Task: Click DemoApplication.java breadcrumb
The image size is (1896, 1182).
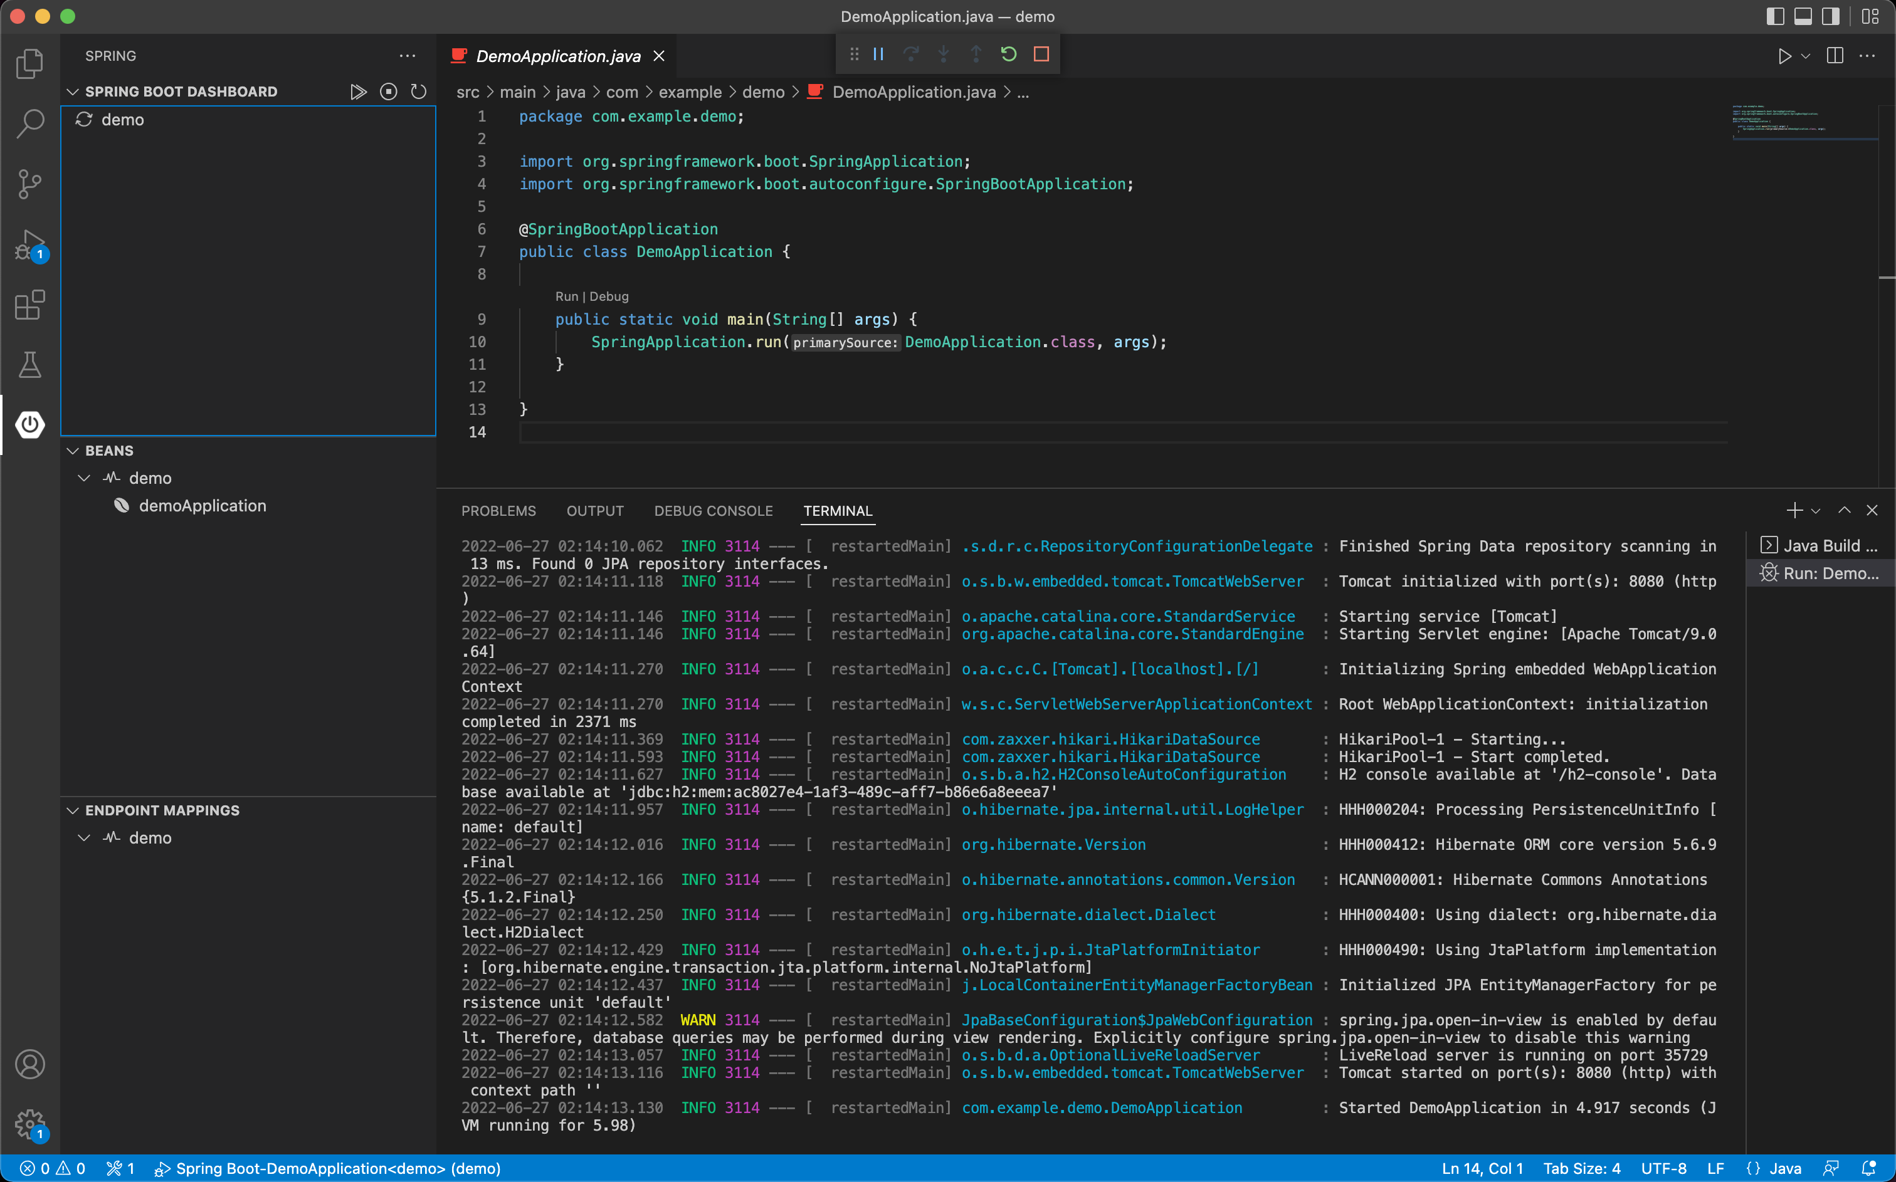Action: click(914, 92)
